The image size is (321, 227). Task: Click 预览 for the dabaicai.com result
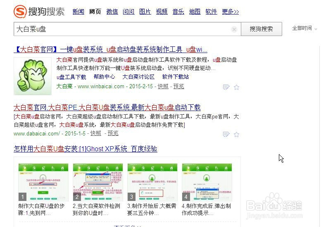113,133
